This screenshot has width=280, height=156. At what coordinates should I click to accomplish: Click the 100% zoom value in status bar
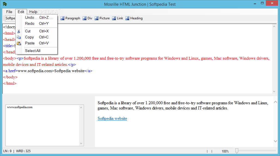pyautogui.click(x=225, y=151)
